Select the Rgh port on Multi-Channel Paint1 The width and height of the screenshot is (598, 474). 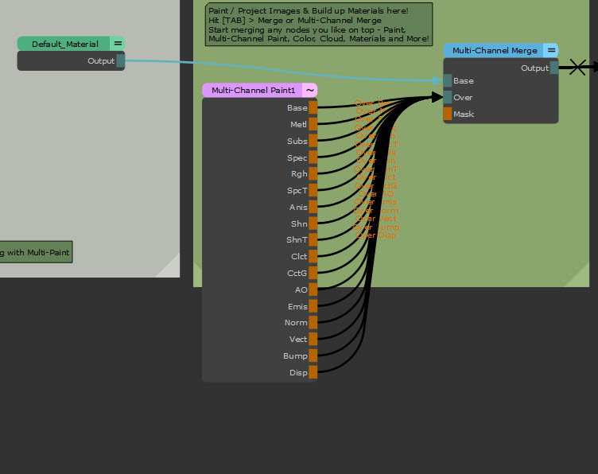point(313,173)
